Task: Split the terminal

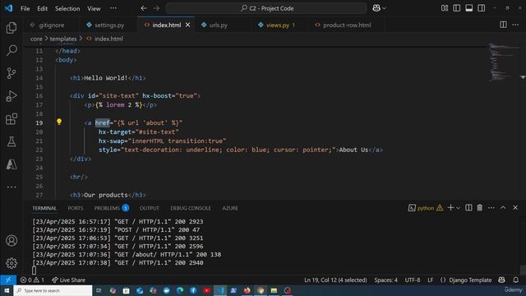Action: [x=468, y=208]
